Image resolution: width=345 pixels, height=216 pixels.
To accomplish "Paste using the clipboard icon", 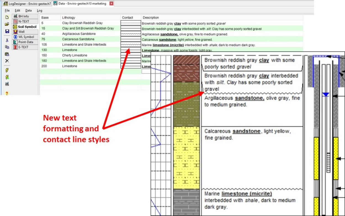I will pyautogui.click(x=7, y=54).
